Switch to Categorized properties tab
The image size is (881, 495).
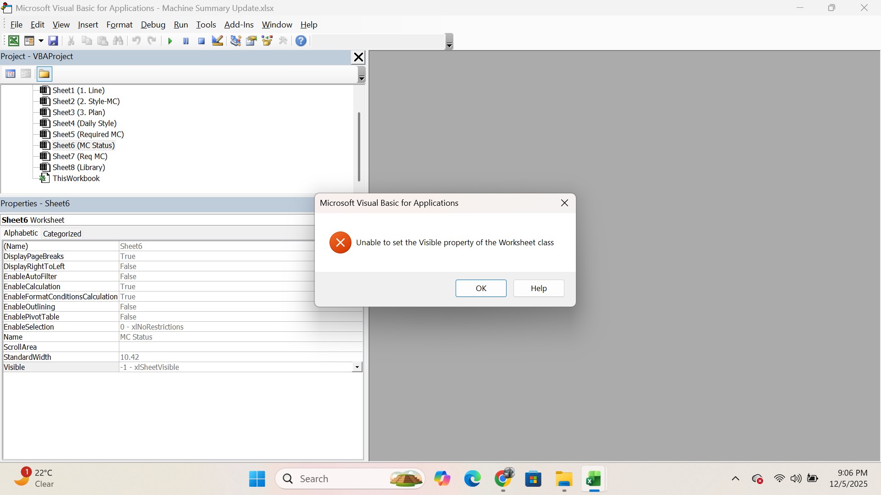click(x=62, y=234)
